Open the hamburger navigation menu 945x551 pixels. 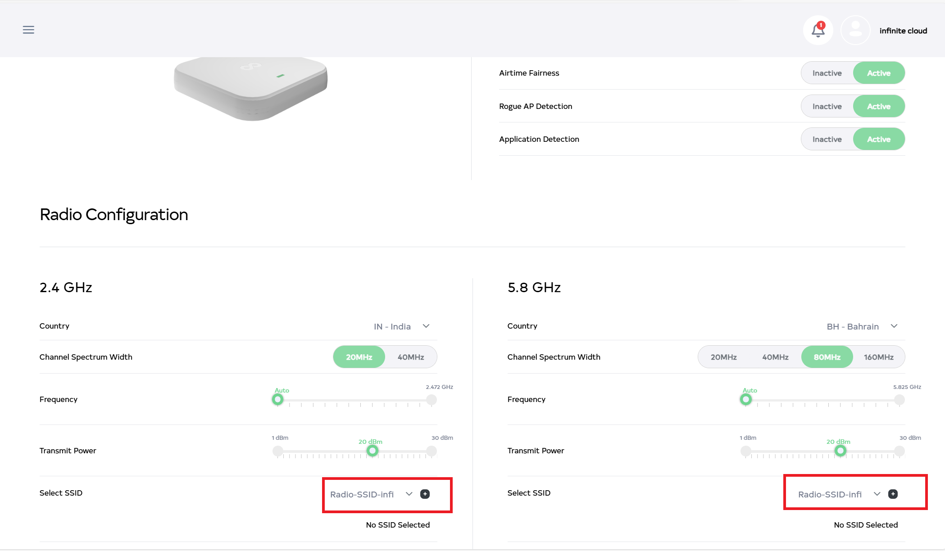28,30
